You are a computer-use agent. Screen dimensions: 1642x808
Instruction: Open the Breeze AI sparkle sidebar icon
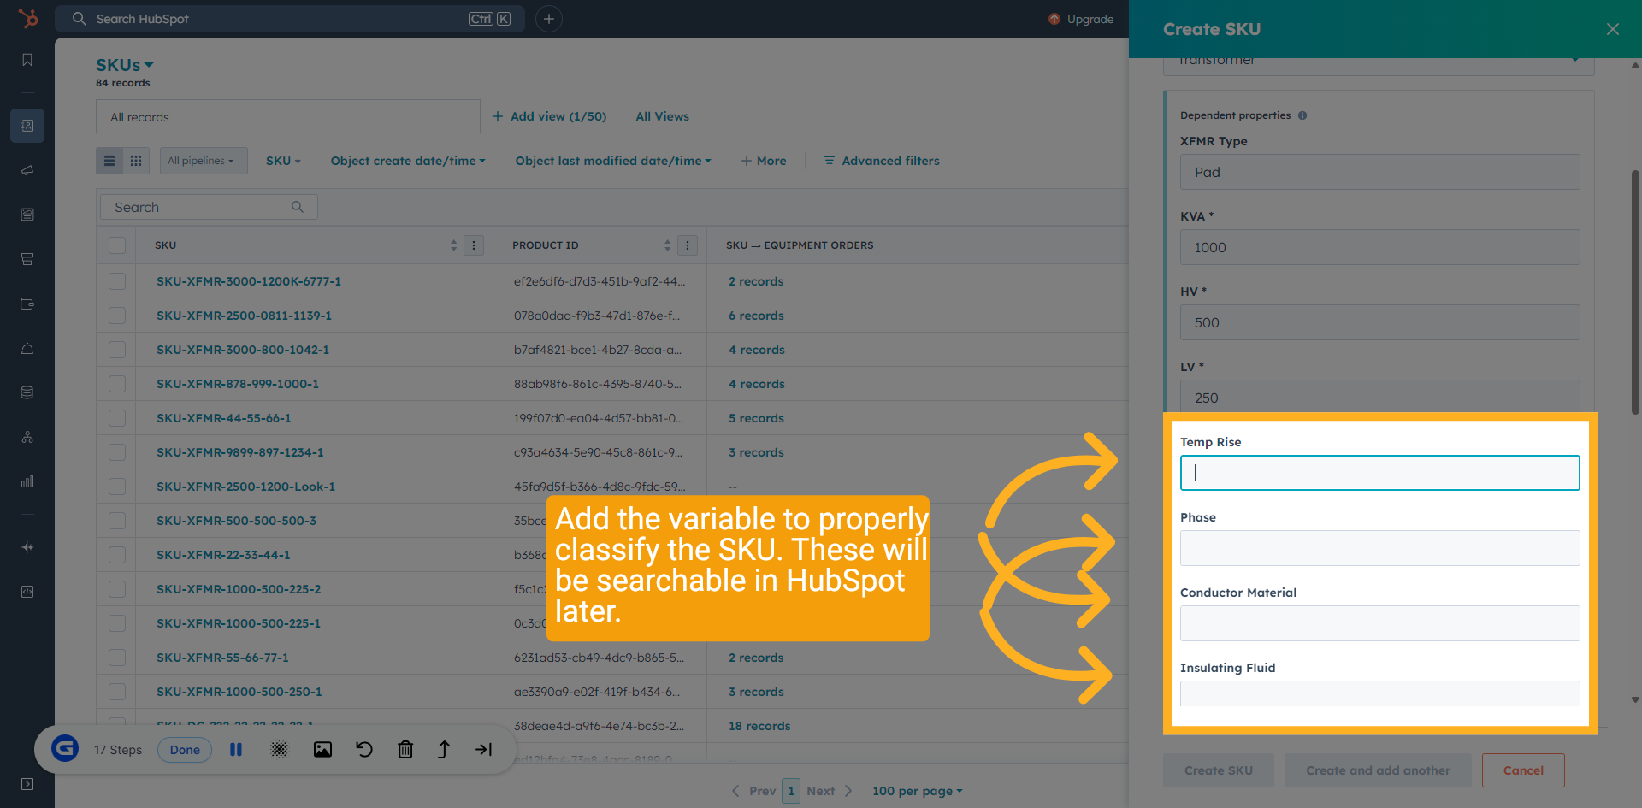(27, 547)
